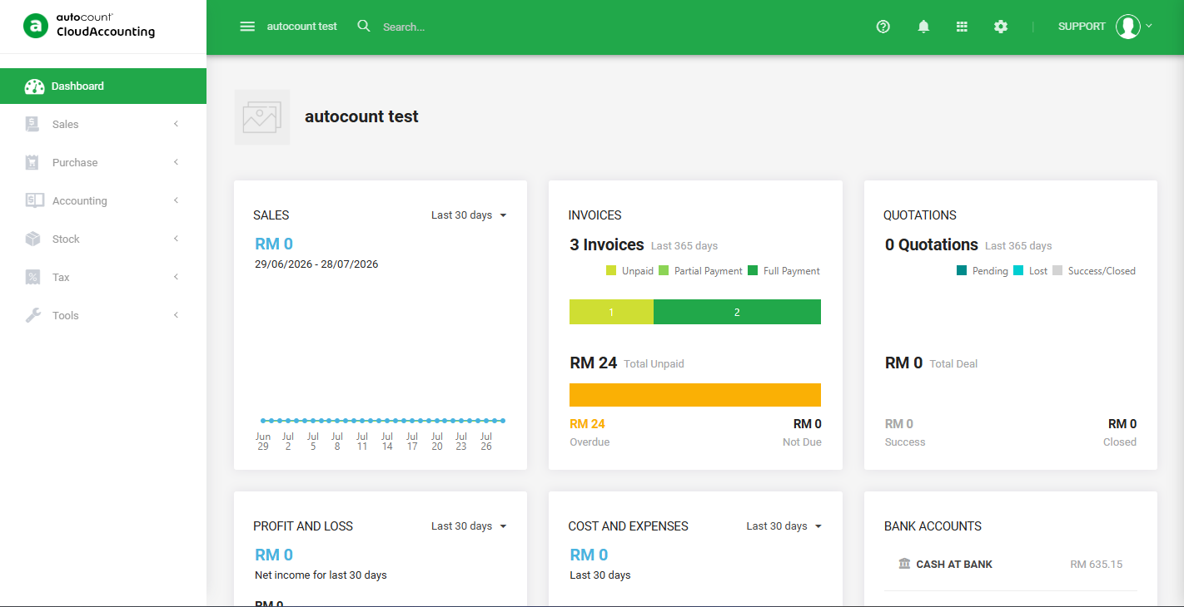Click the Purchase sidebar icon
The width and height of the screenshot is (1184, 607).
[x=32, y=162]
